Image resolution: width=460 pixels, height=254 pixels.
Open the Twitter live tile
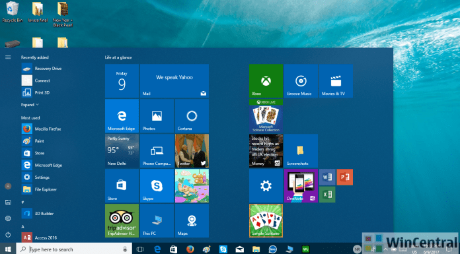(192, 151)
